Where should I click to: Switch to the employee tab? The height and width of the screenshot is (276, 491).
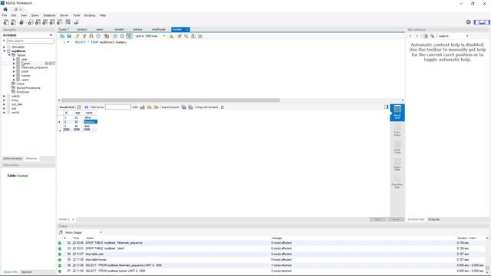[x=159, y=29]
